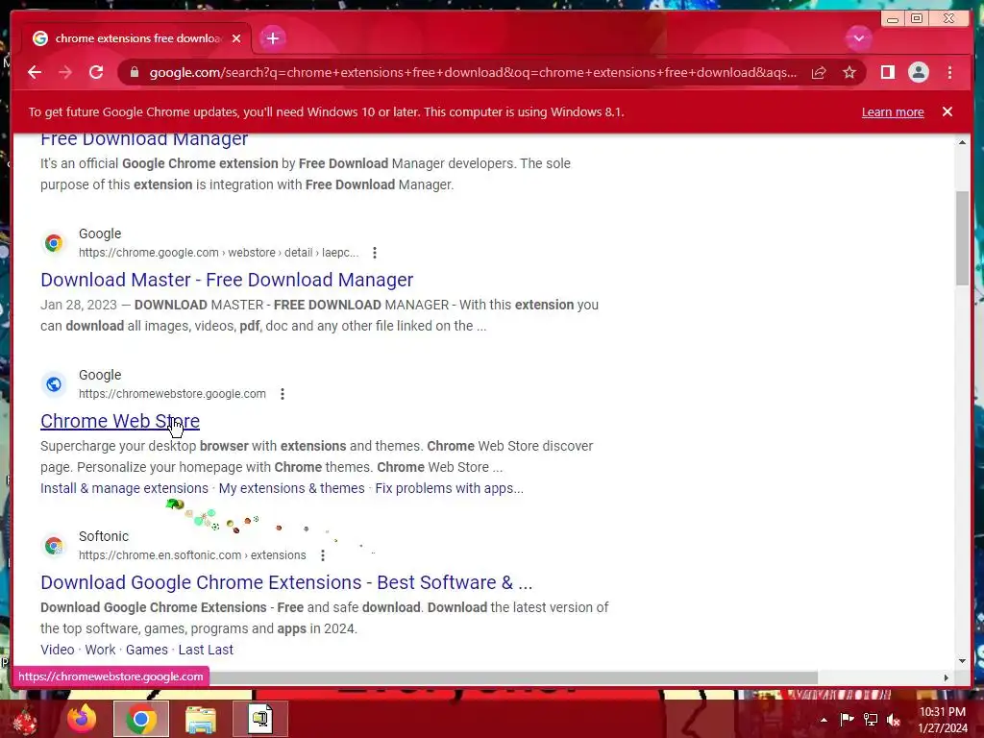Open the Chrome Web Store result

click(120, 421)
